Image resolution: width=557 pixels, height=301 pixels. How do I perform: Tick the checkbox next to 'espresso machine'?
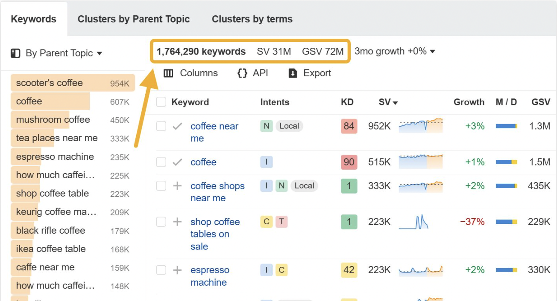click(x=162, y=270)
